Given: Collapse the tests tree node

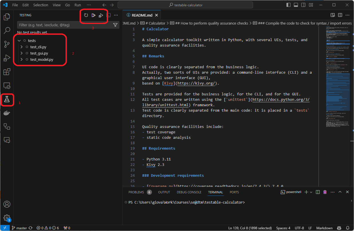Looking at the screenshot, I should 19,41.
